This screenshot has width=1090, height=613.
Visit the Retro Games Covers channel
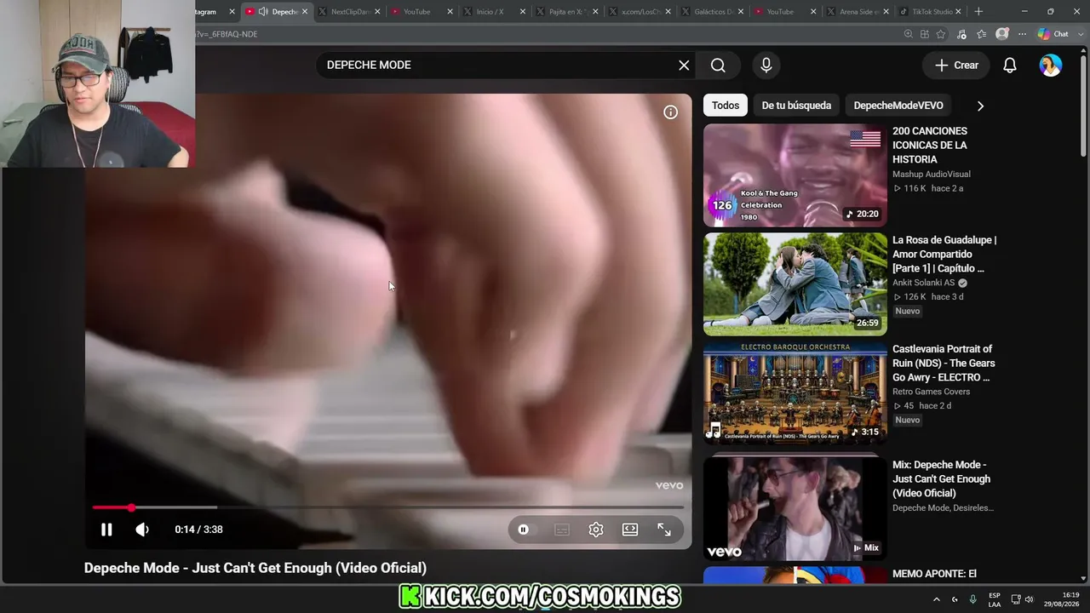(932, 392)
